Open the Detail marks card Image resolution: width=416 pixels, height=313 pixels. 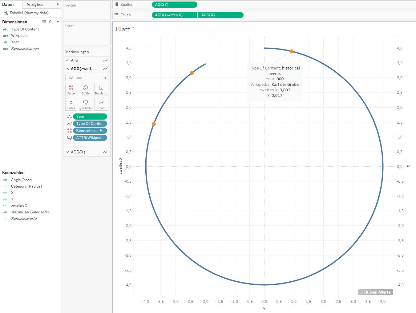[x=71, y=104]
